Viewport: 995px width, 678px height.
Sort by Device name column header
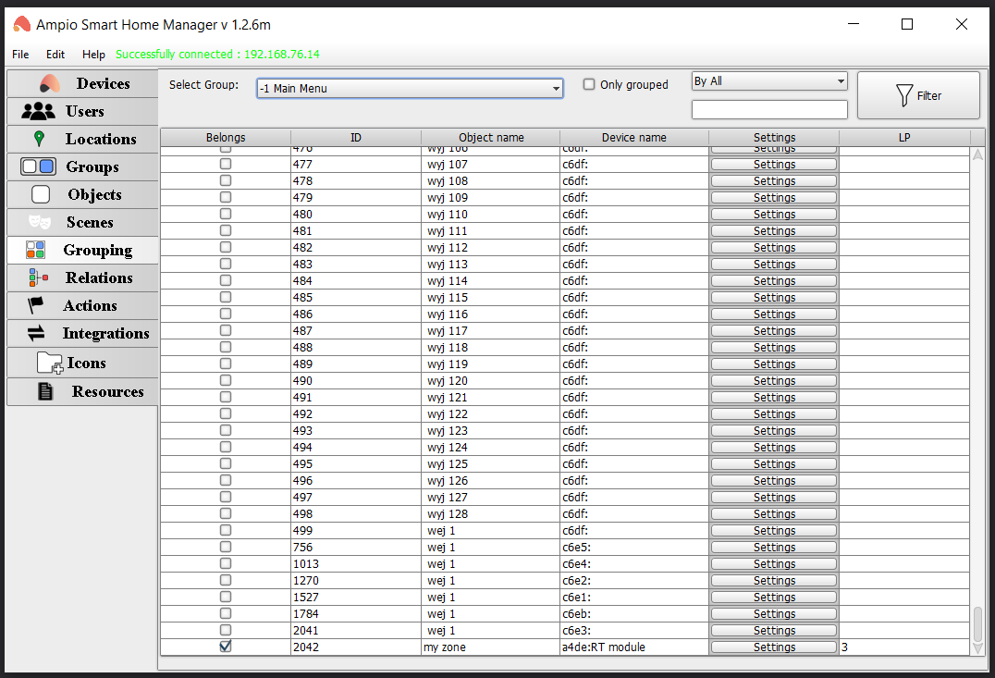coord(634,137)
